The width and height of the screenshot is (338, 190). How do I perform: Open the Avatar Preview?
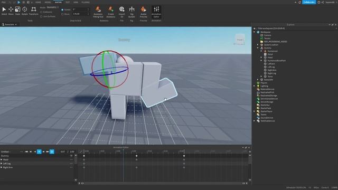click(143, 12)
